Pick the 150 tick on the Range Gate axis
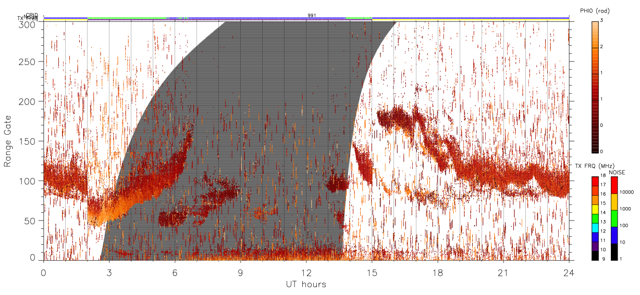 (x=28, y=141)
